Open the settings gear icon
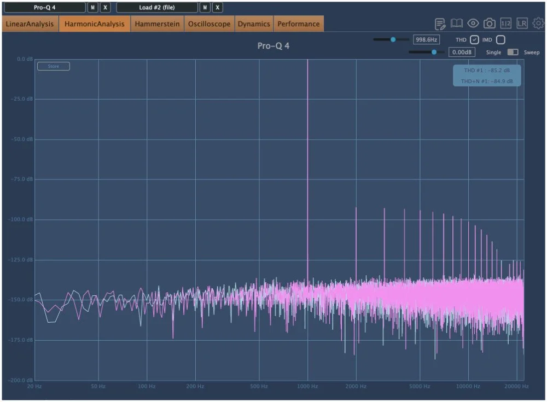 pos(538,24)
